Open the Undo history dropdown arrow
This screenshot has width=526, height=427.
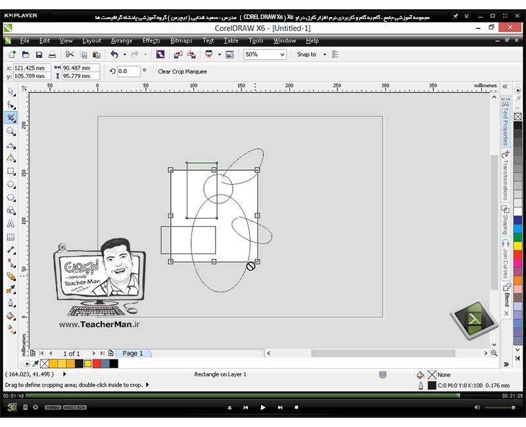(124, 55)
